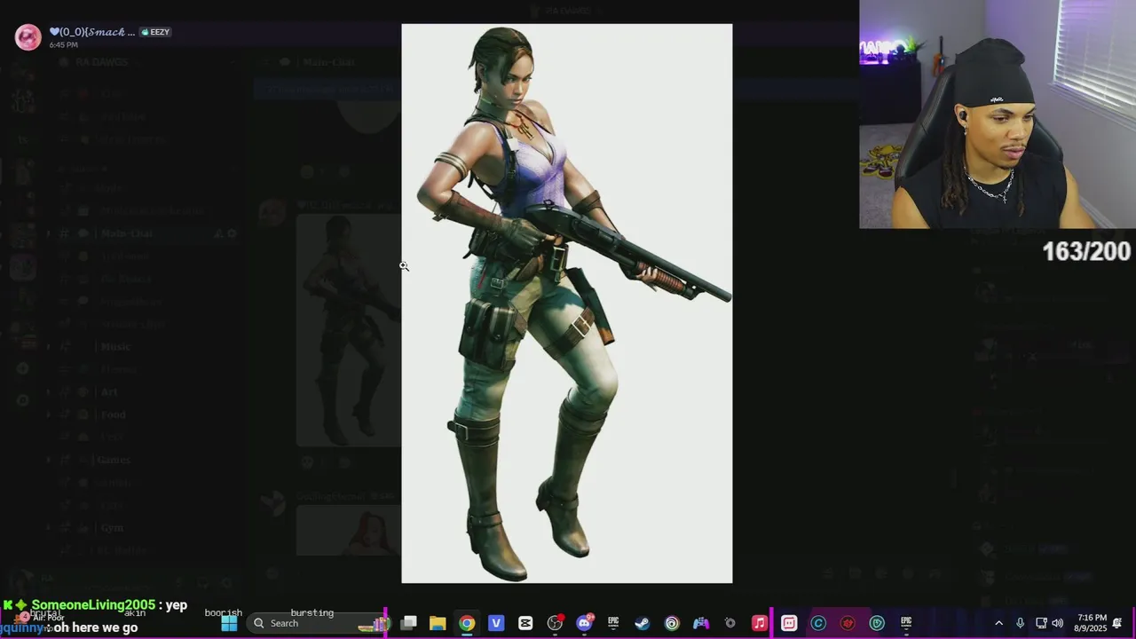
Task: Click the EEZY server tag badge
Action: pos(155,32)
